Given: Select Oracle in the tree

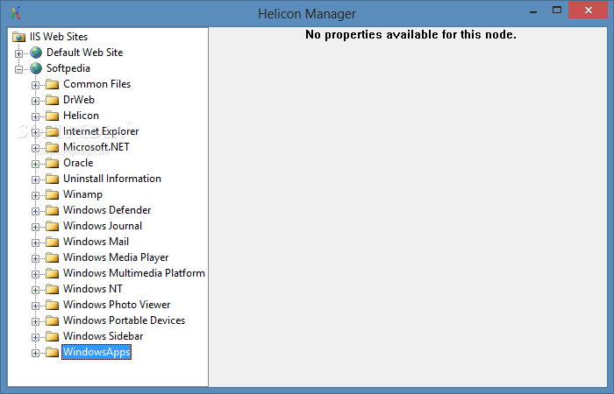Looking at the screenshot, I should pos(78,163).
